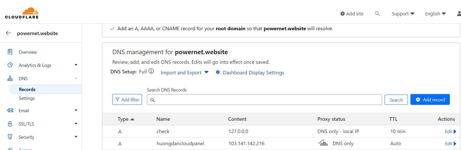
Task: Click the back arrow beside powernet.website
Action: click(9, 33)
